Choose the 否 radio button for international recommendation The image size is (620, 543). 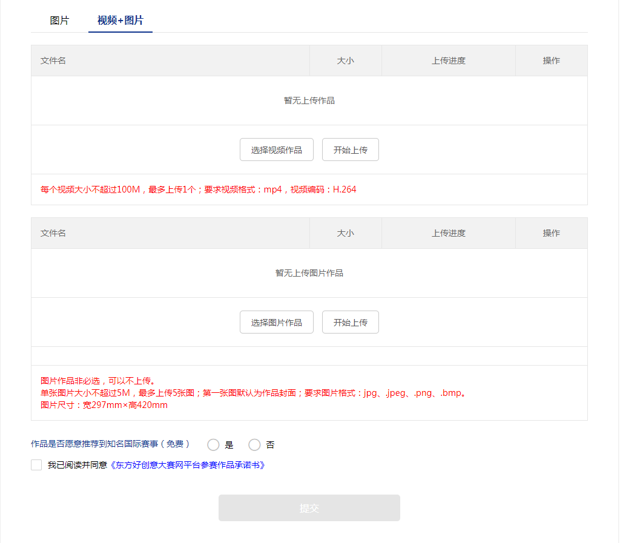pyautogui.click(x=254, y=445)
